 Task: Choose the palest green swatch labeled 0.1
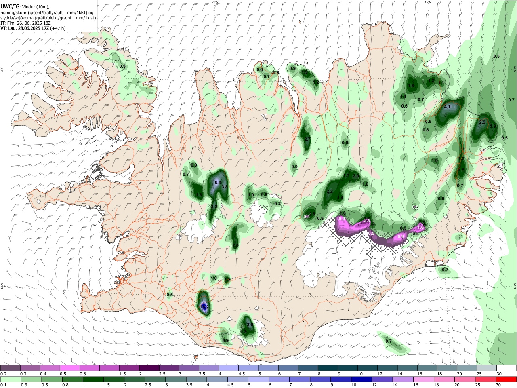coord(10,379)
